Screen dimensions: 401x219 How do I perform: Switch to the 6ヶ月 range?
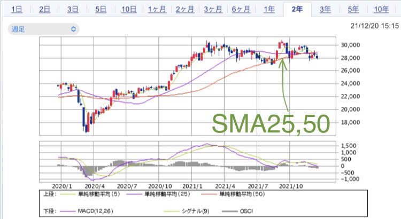[241, 10]
